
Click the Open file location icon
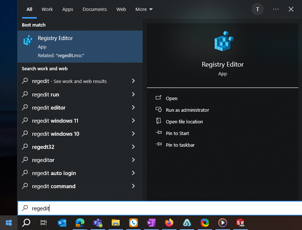(158, 121)
